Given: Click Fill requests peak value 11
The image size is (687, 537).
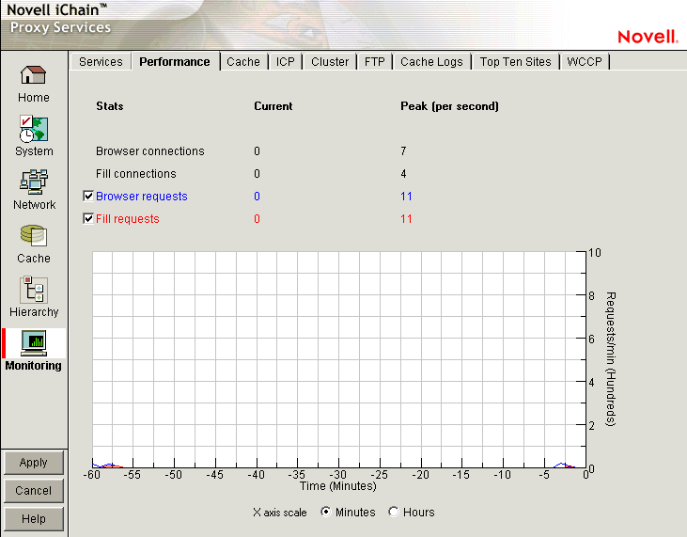Looking at the screenshot, I should coord(406,219).
